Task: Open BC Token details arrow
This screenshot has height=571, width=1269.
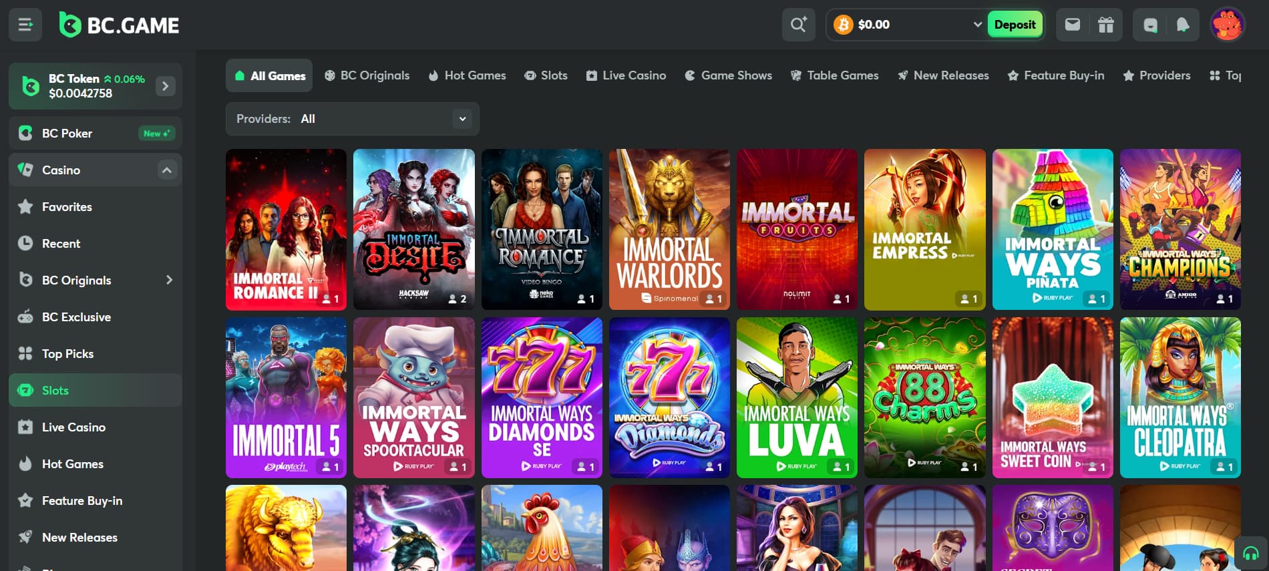Action: [x=166, y=86]
